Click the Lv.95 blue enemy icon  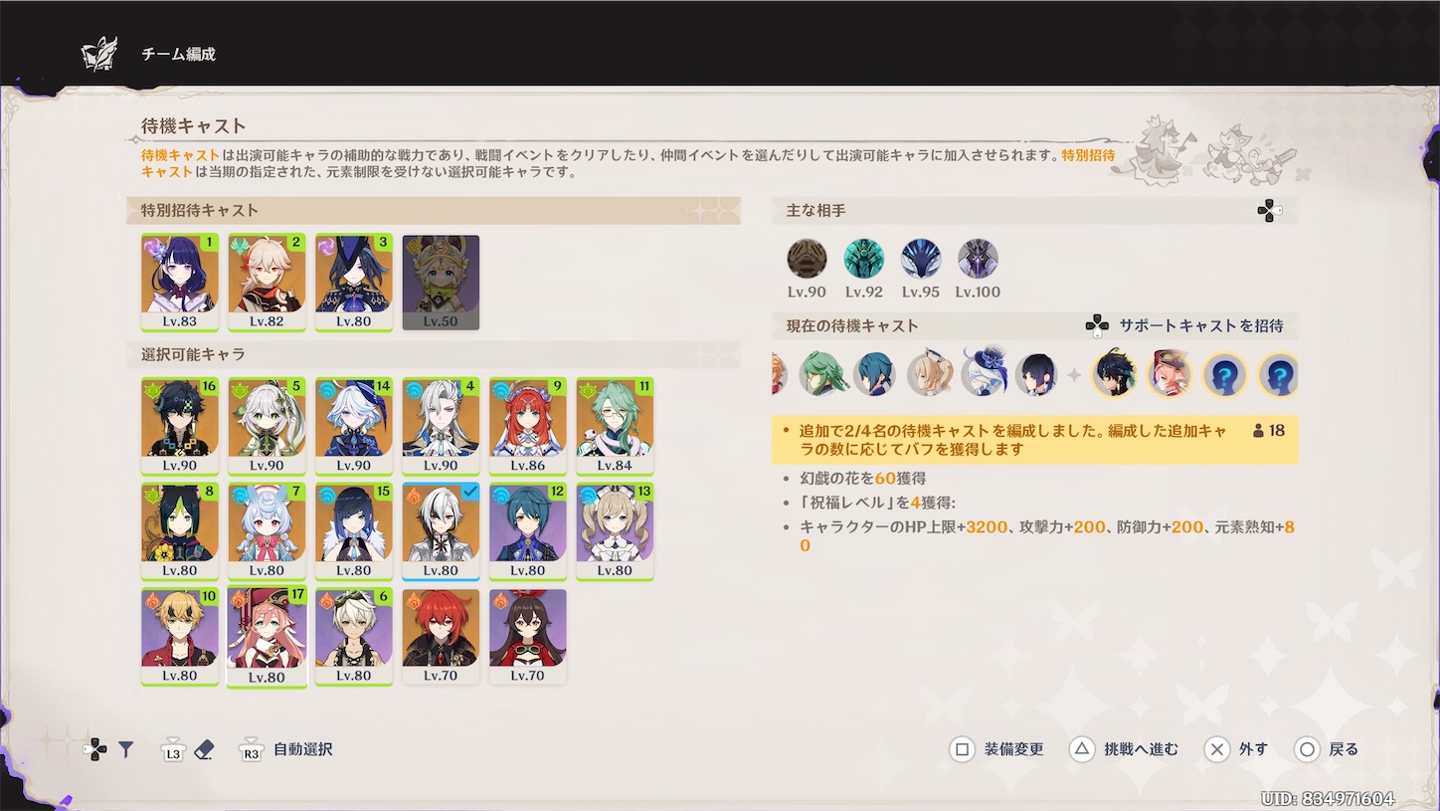tap(921, 259)
